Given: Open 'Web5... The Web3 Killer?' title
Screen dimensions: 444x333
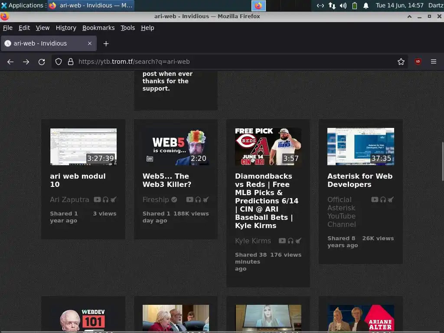Looking at the screenshot, I should point(167,180).
